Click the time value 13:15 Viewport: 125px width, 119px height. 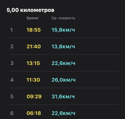pyautogui.click(x=33, y=63)
